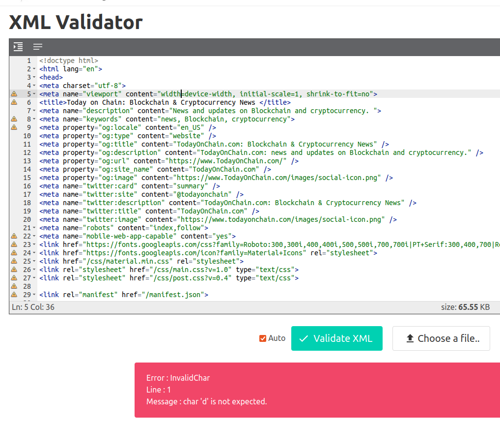Click the compact/minify lines toolbar icon
Screen dimensions: 500x425
coord(38,47)
